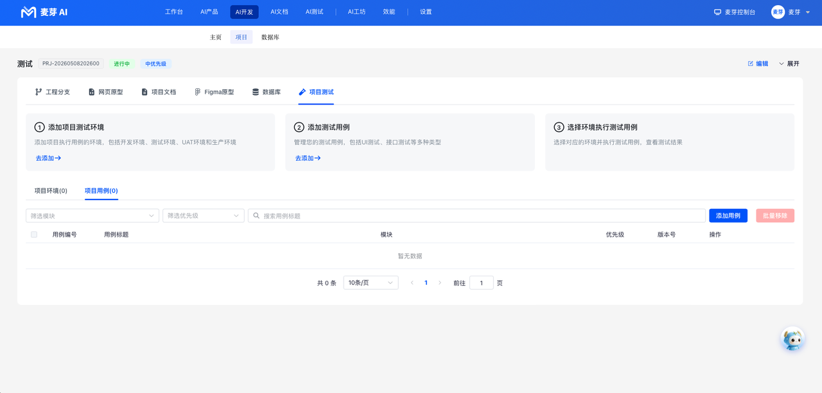Viewport: 822px width, 393px height.
Task: Click the 添加用例 button
Action: point(728,216)
